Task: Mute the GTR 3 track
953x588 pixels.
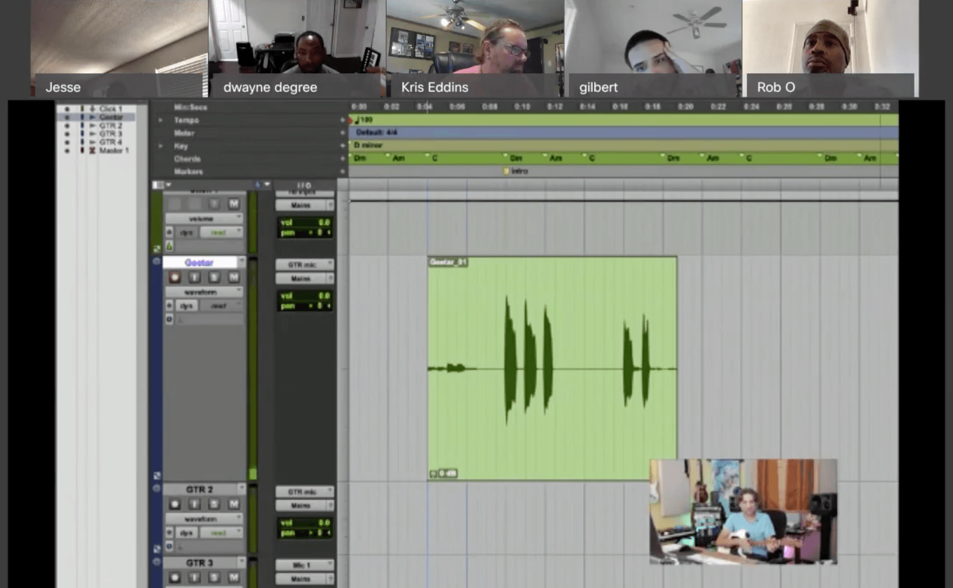Action: (233, 578)
